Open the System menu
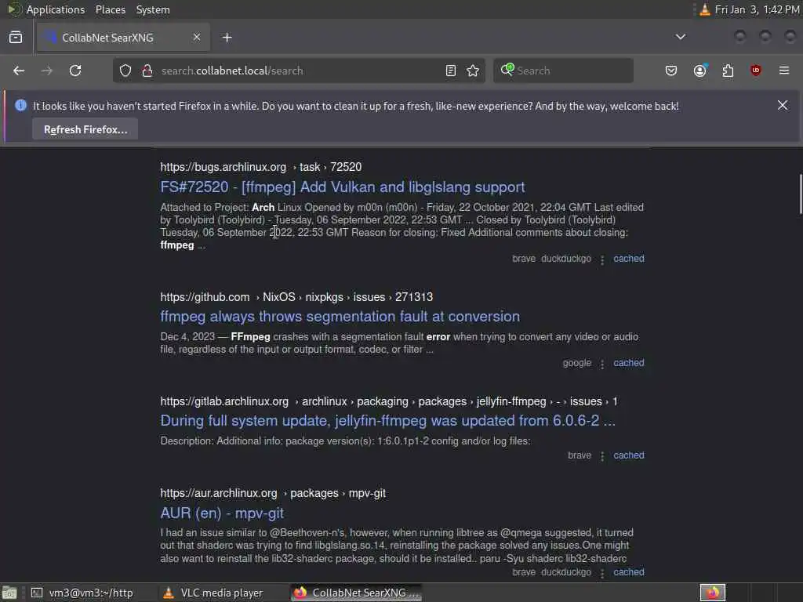The image size is (803, 602). coord(153,9)
